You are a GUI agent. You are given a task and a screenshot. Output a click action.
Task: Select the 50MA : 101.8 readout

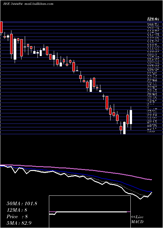[x=22, y=204]
